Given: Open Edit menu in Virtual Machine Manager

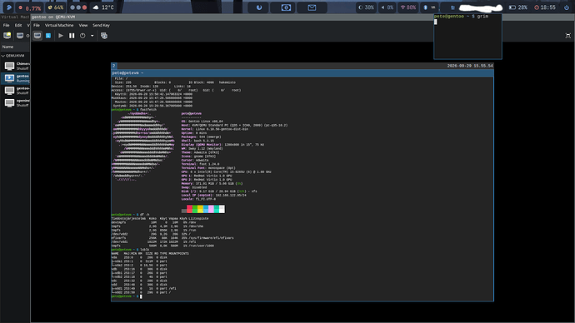Looking at the screenshot, I should pos(18,25).
